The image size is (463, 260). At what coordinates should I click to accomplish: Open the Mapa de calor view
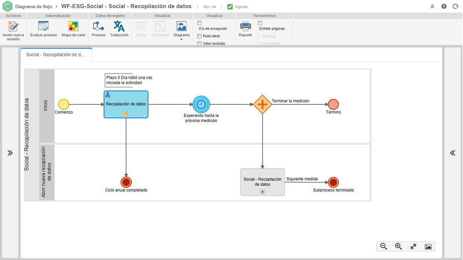coord(74,26)
